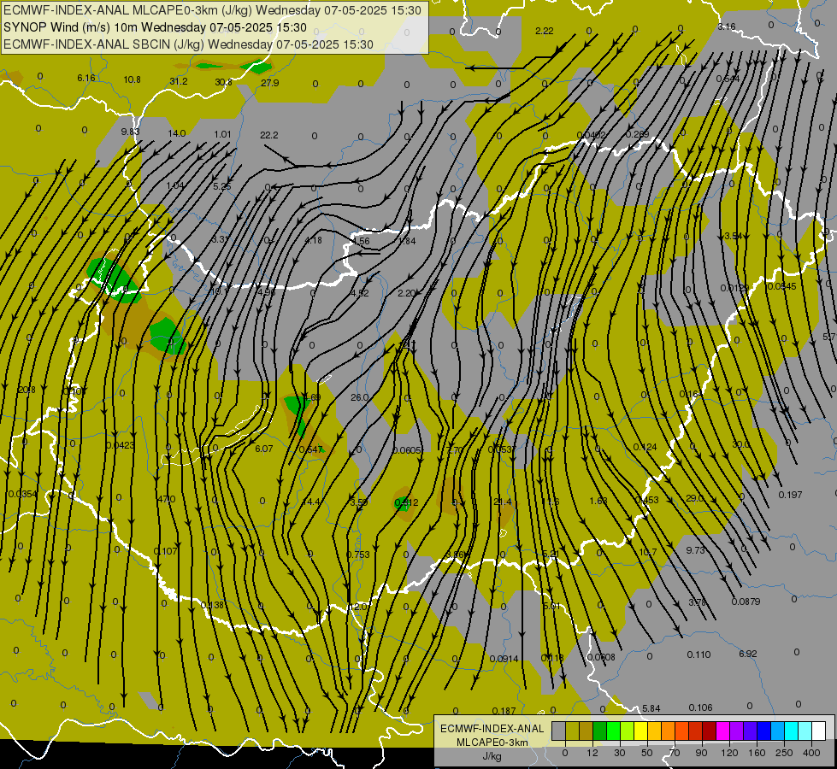Click the legend title 'MLCAPE0-3km'
Image resolution: width=837 pixels, height=769 pixels.
coord(492,743)
